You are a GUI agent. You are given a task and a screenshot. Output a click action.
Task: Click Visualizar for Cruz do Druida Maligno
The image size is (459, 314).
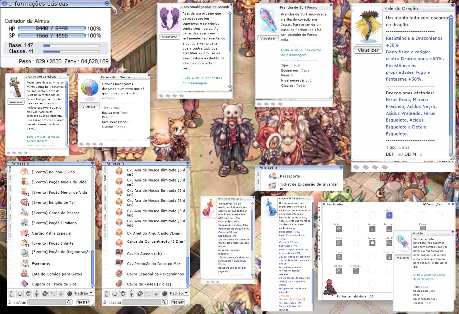click(x=16, y=102)
